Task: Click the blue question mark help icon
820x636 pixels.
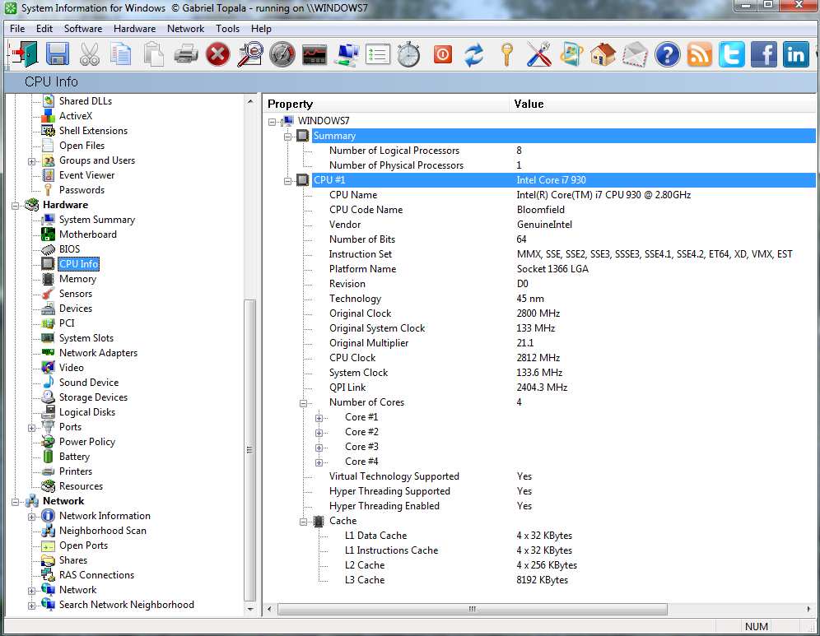Action: 668,54
